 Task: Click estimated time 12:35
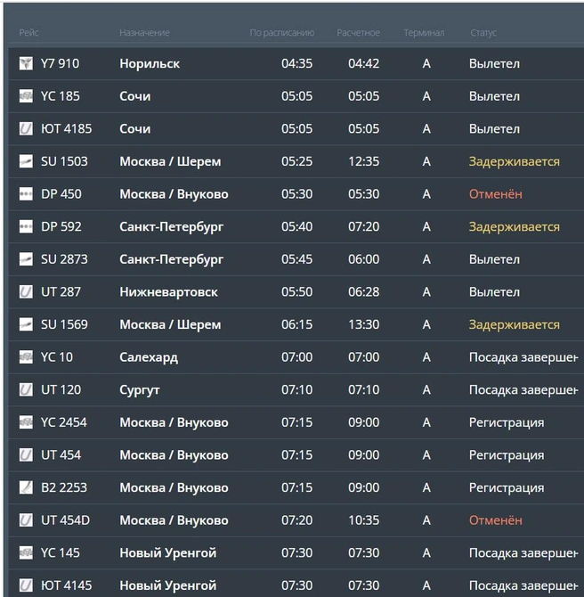(x=364, y=161)
